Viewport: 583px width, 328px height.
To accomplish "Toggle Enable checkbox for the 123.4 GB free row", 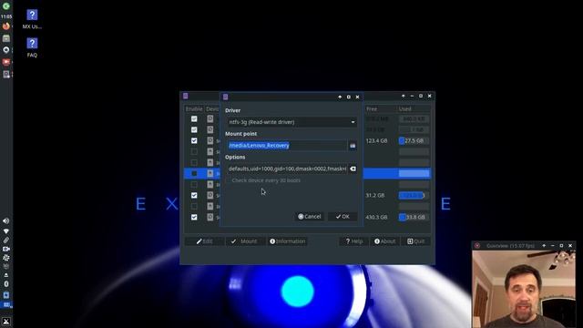I will point(194,140).
